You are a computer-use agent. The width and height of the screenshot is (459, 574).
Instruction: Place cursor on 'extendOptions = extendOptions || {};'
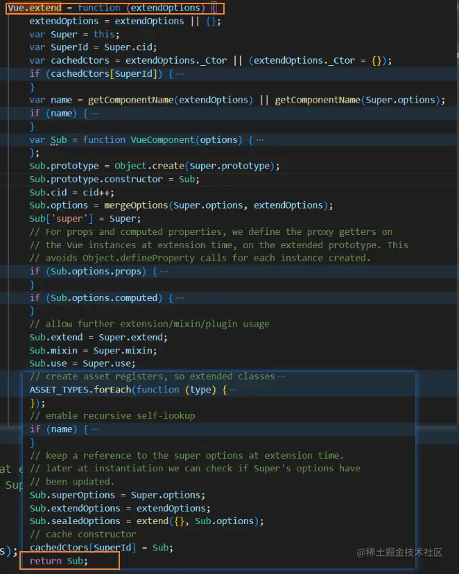click(125, 21)
